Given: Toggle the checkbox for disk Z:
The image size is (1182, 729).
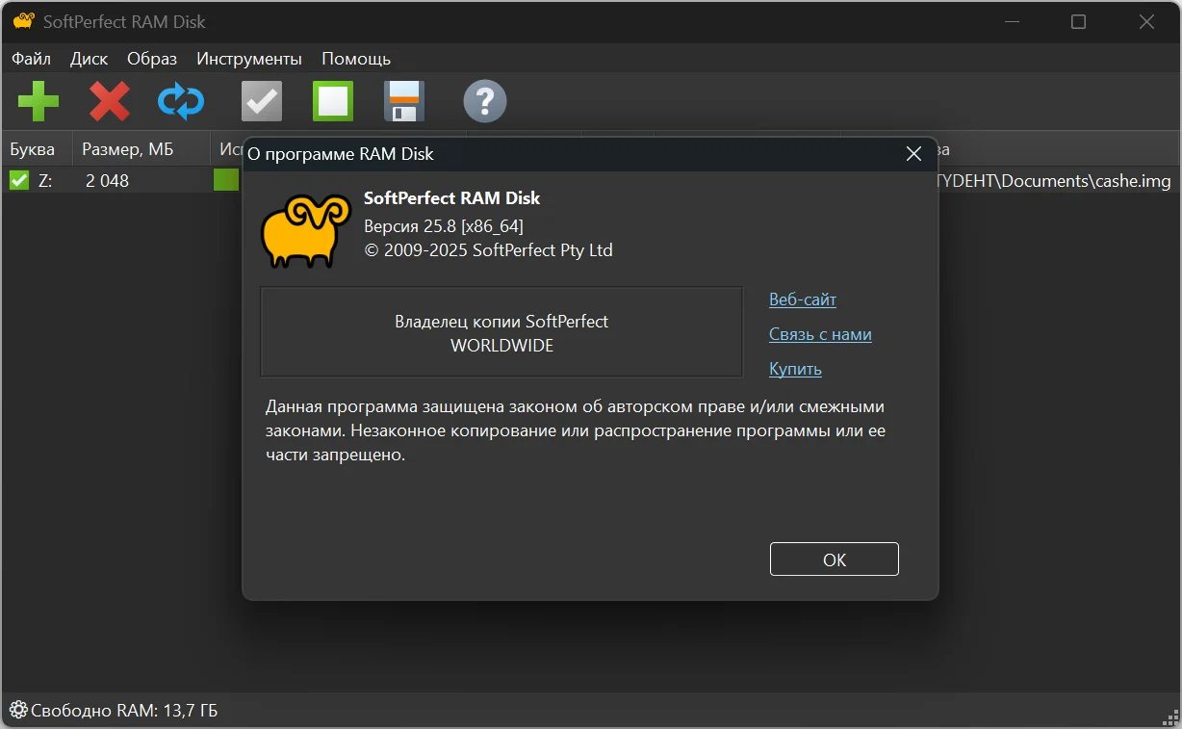Looking at the screenshot, I should tap(19, 180).
